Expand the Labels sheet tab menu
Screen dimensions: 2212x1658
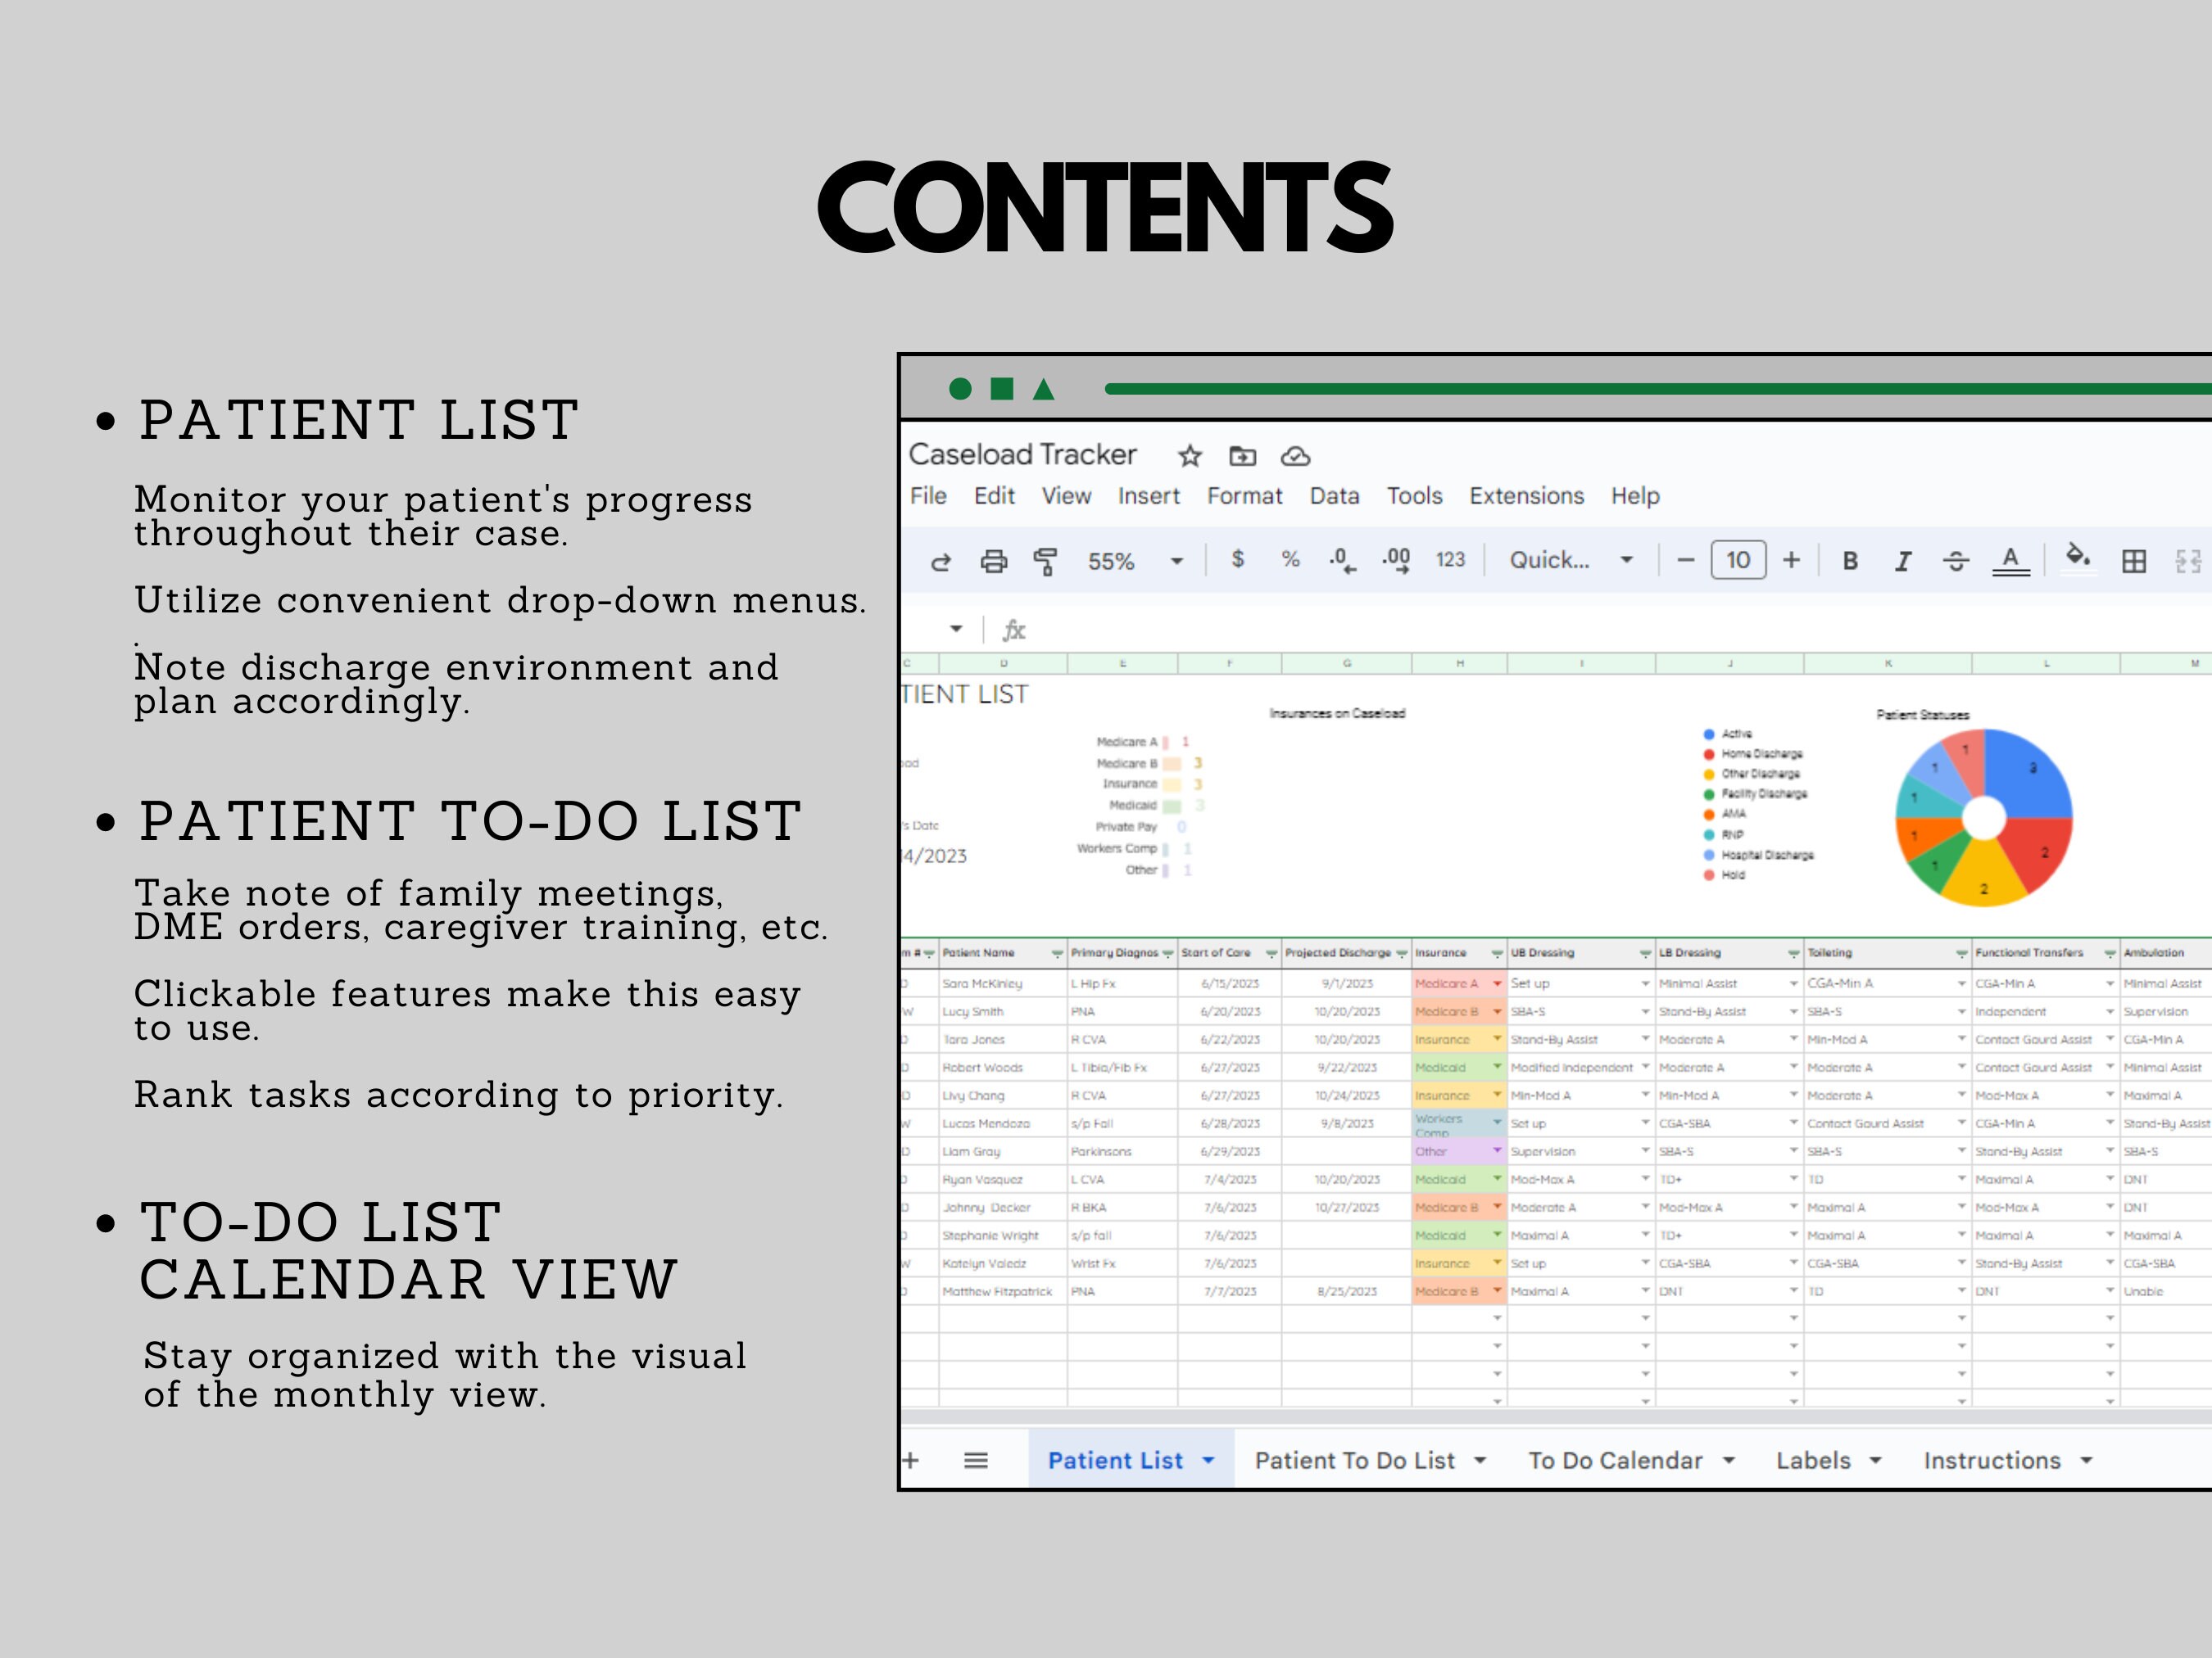1877,1460
